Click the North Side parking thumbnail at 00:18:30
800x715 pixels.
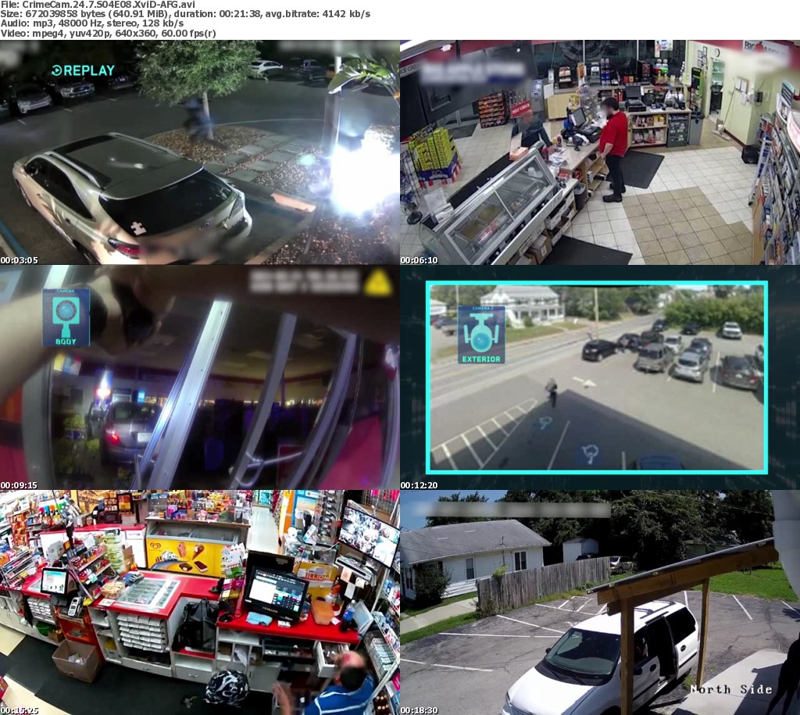click(600, 602)
